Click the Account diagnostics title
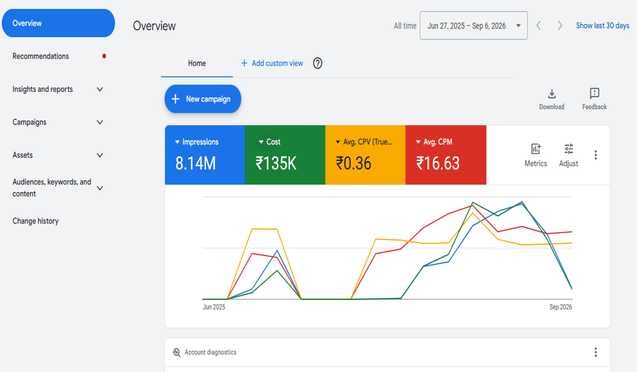637x372 pixels. pos(210,352)
